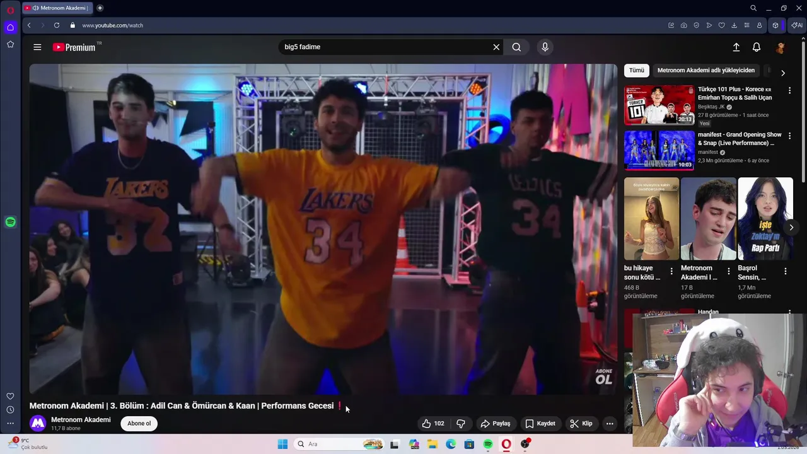The width and height of the screenshot is (807, 454).
Task: Reload the page in Opera
Action: point(57,25)
